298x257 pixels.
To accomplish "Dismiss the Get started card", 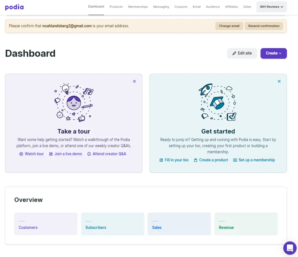I will tap(279, 81).
